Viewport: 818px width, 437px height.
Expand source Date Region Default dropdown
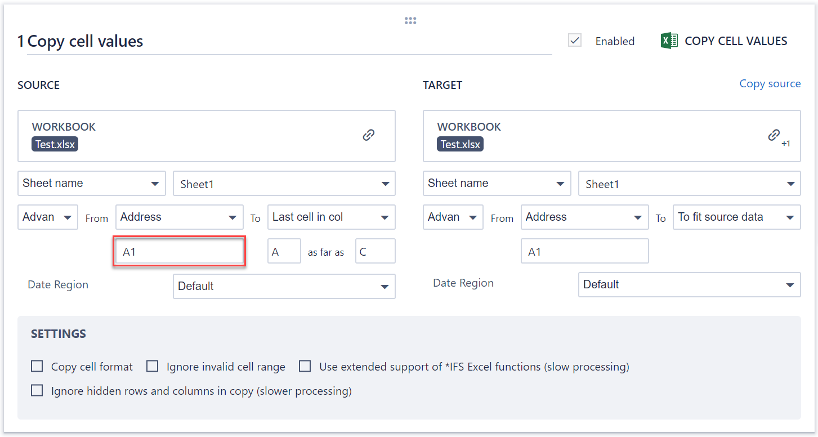tap(284, 286)
